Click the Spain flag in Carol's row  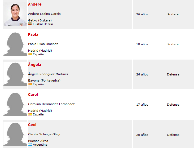point(30,114)
